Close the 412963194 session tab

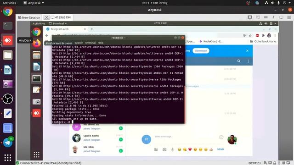click(x=46, y=17)
